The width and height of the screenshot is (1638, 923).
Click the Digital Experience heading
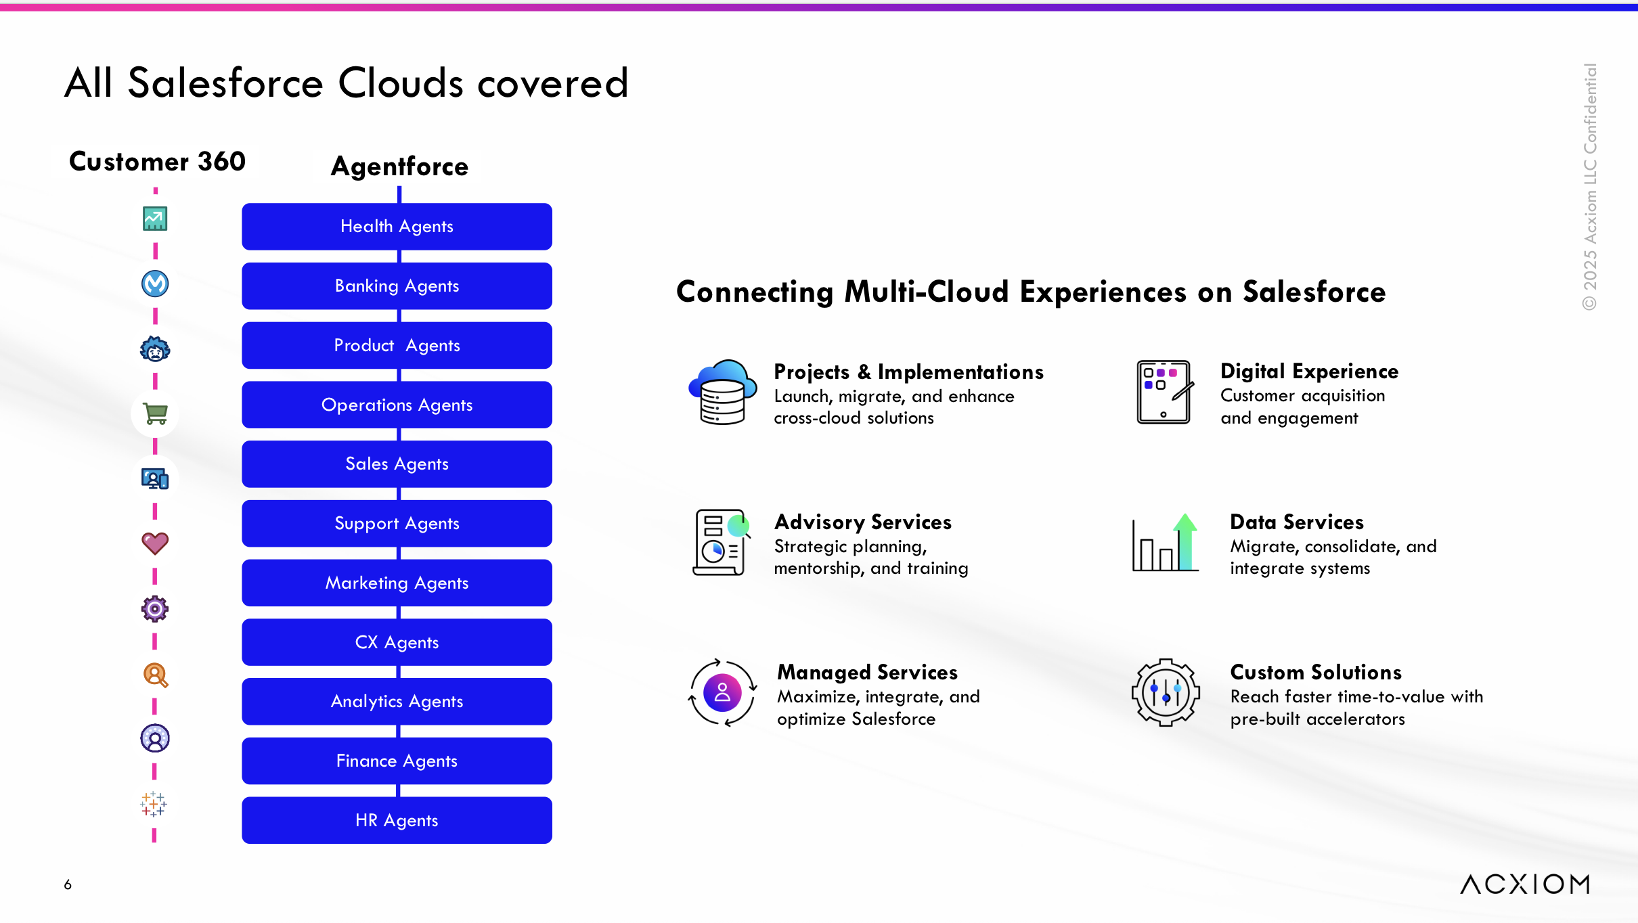(1309, 372)
